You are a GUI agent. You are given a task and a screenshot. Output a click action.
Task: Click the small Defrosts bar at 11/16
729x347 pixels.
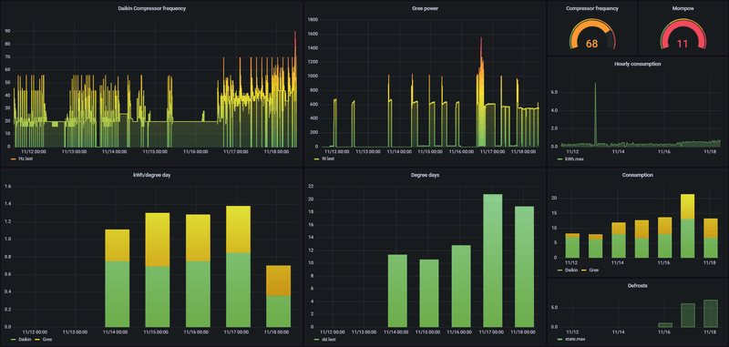665,325
